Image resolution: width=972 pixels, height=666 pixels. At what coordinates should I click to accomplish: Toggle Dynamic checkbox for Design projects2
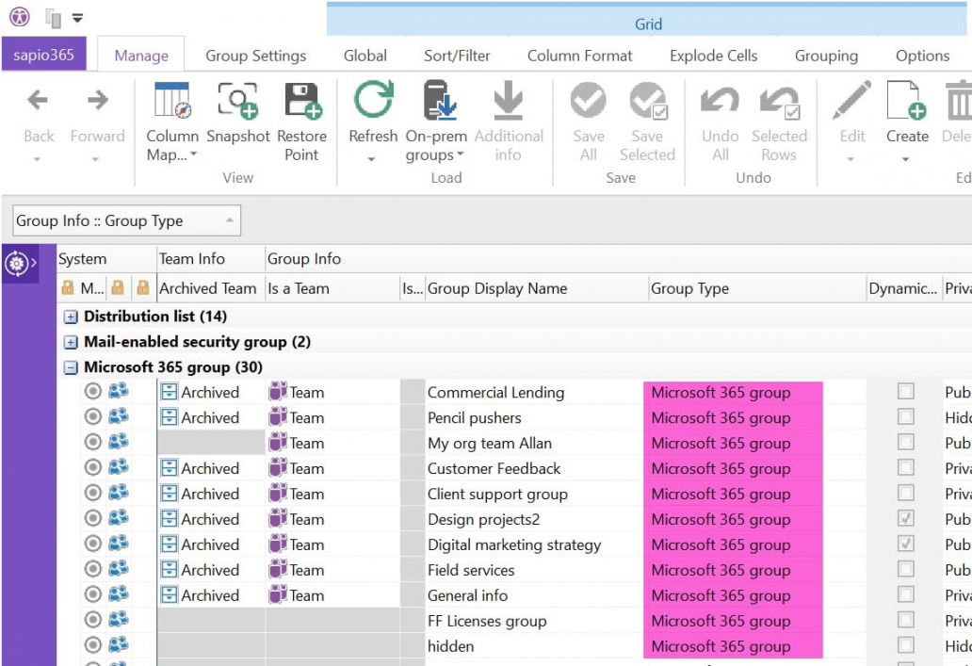906,518
